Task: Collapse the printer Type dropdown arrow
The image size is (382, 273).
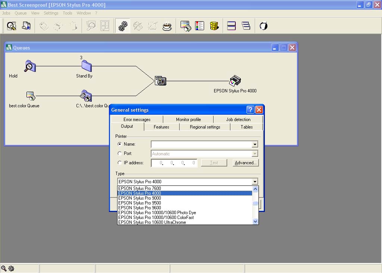Action: click(x=255, y=181)
